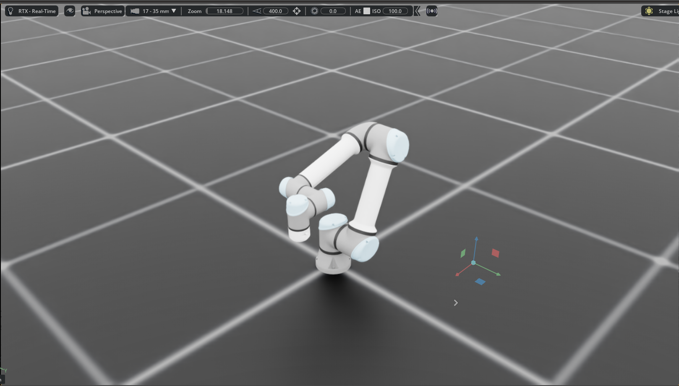Click the aperture field showing 0.0

(333, 11)
